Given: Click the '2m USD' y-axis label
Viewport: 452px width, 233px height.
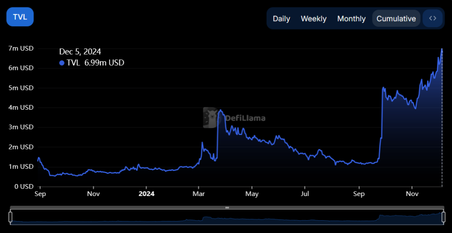Looking at the screenshot, I should click(x=21, y=147).
